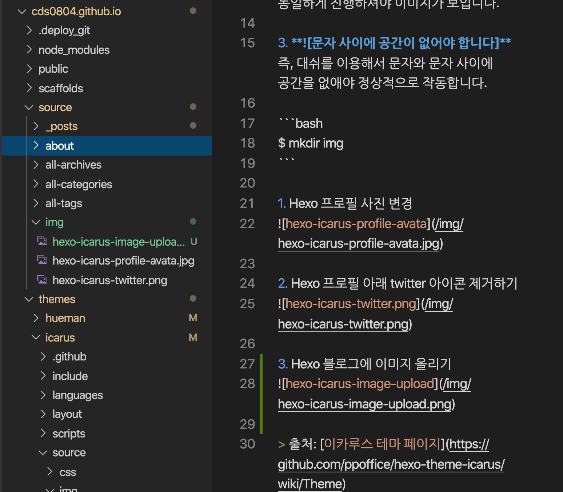Select the hueman folder label

click(x=65, y=318)
